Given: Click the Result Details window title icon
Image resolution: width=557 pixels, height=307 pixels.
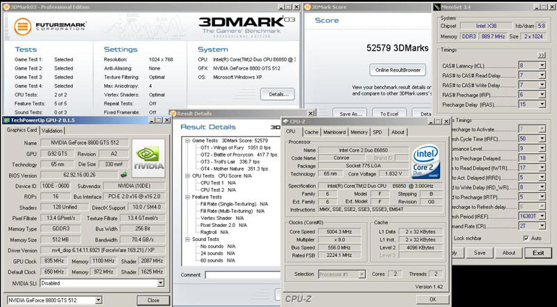Looking at the screenshot, I should 173,113.
